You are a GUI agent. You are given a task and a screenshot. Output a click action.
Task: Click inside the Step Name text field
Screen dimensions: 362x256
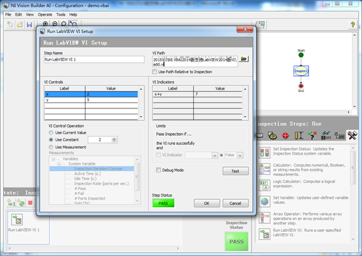pos(94,59)
